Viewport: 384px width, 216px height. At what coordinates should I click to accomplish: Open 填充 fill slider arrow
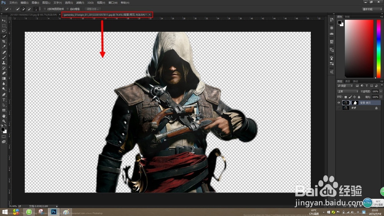point(381,97)
